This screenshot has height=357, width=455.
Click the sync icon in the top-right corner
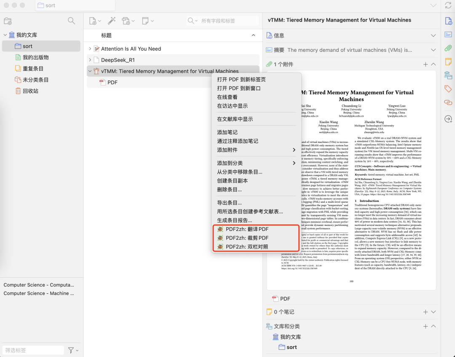click(447, 5)
